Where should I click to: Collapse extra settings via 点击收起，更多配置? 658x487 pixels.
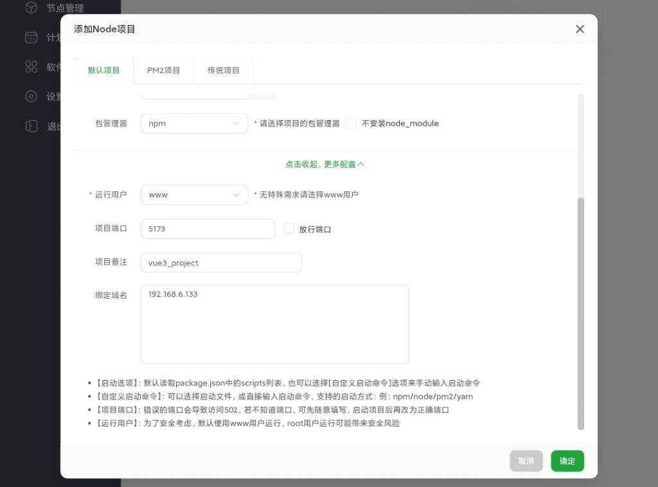point(325,164)
